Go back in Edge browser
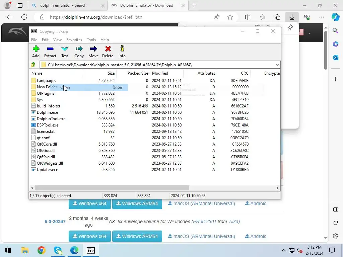This screenshot has width=343, height=257. tap(9, 17)
